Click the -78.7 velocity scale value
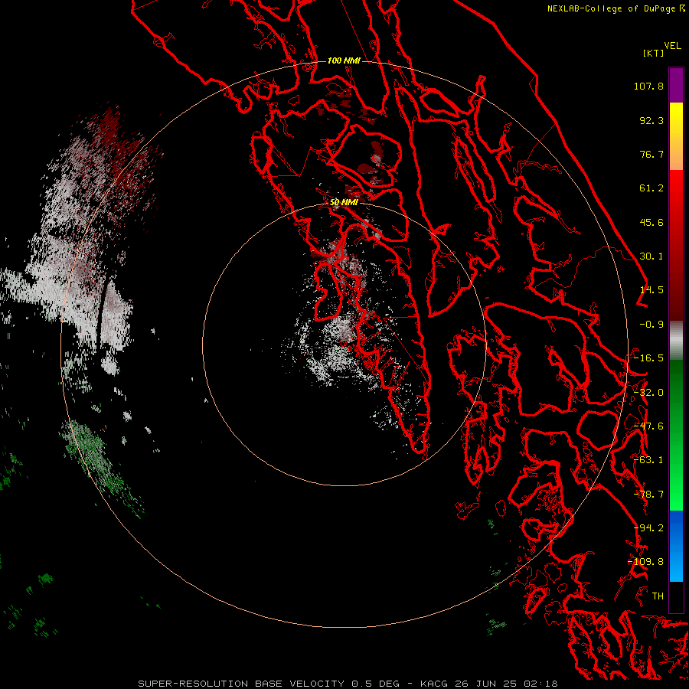This screenshot has height=689, width=689. click(x=648, y=495)
